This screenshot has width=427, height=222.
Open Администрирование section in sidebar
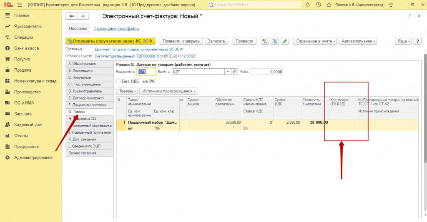pos(33,157)
